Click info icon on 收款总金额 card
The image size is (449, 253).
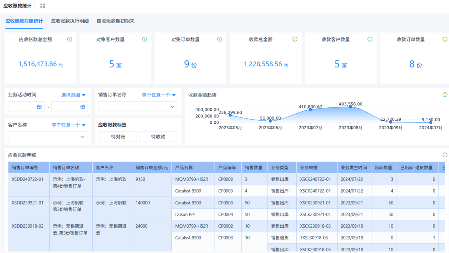tap(295, 39)
